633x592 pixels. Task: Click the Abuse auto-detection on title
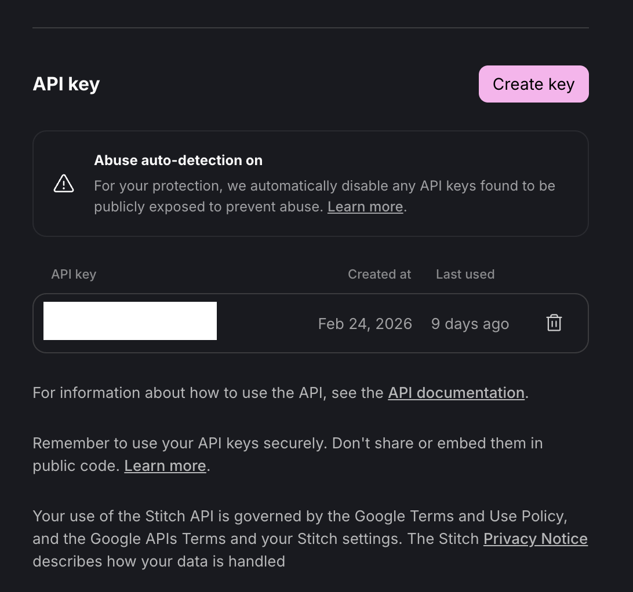pos(178,160)
